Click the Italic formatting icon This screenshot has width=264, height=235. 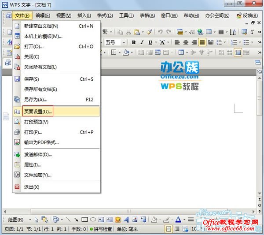point(142,42)
